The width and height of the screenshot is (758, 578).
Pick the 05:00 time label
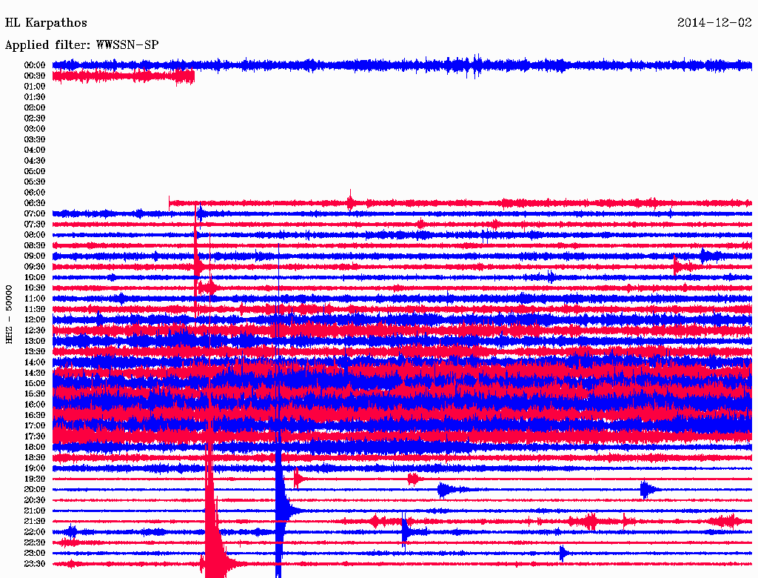click(35, 171)
